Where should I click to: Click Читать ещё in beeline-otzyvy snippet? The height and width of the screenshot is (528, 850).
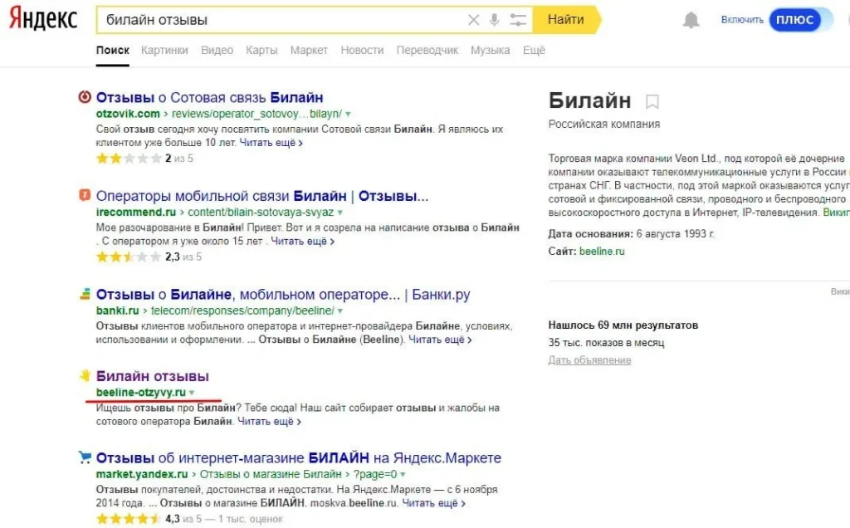270,421
